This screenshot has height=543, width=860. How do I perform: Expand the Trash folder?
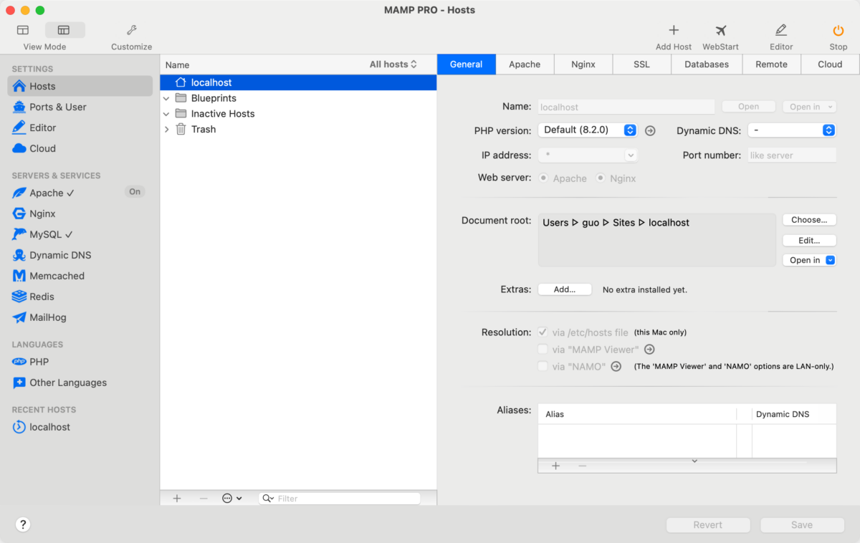(166, 130)
